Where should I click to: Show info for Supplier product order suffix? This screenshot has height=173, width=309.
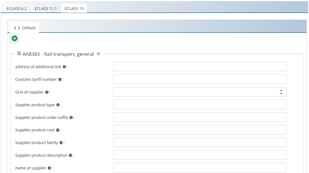coord(71,118)
